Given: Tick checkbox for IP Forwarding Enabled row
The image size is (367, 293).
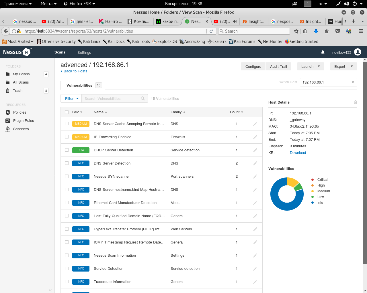Looking at the screenshot, I should click(x=67, y=137).
